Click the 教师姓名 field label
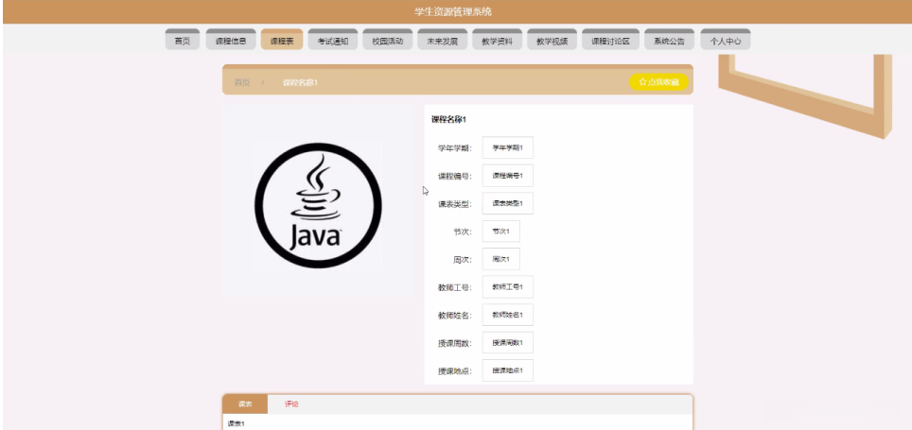912x430 pixels. click(455, 316)
